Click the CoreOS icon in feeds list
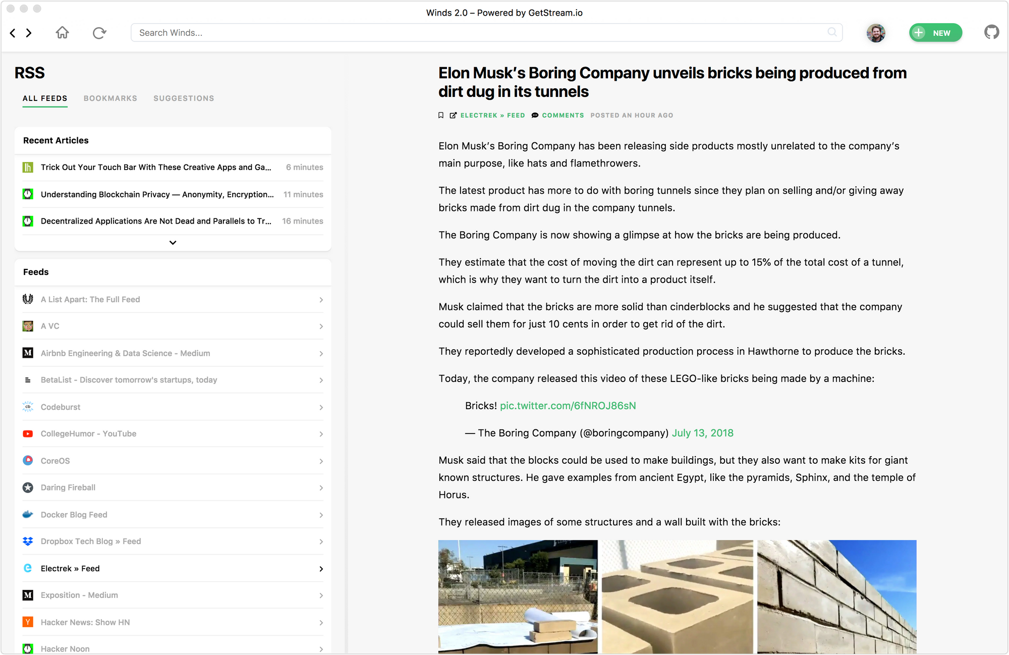 (x=27, y=460)
